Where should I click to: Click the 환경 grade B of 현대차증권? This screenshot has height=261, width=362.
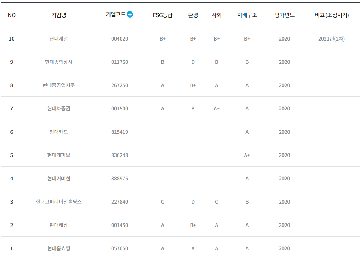193,109
